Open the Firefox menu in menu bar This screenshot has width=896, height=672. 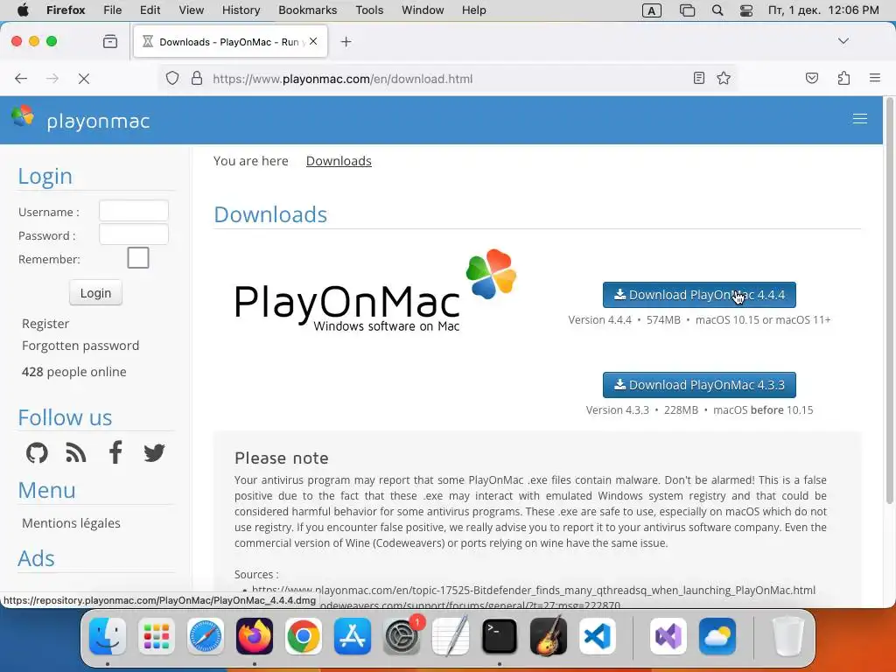pos(66,10)
